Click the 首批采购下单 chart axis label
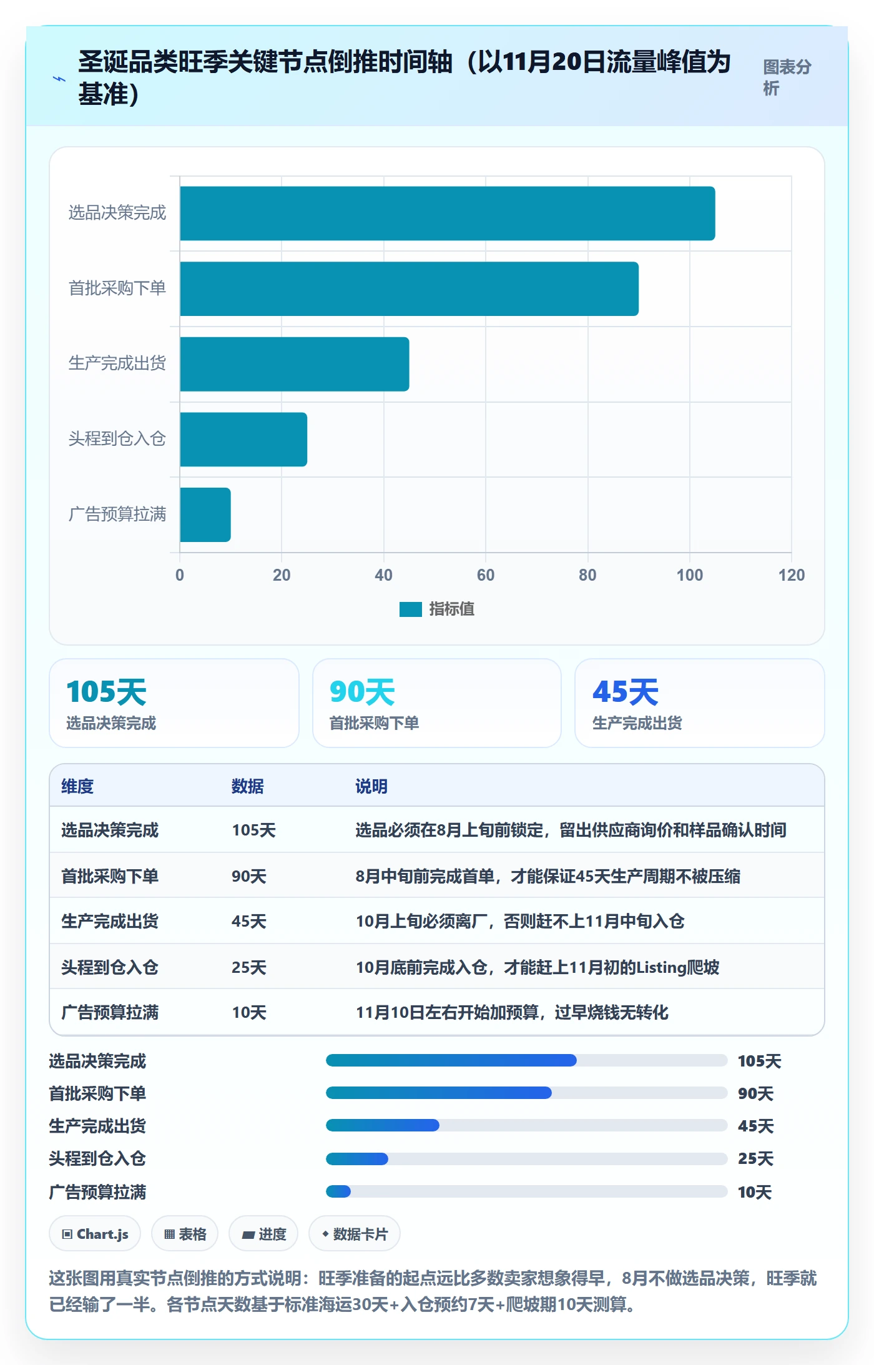The image size is (874, 1365). 117,288
